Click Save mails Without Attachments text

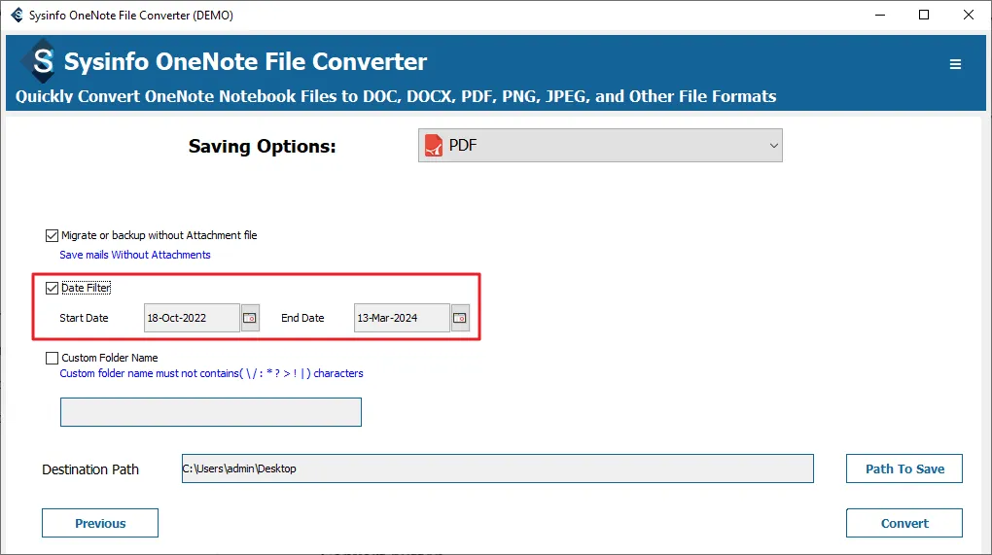click(x=135, y=255)
